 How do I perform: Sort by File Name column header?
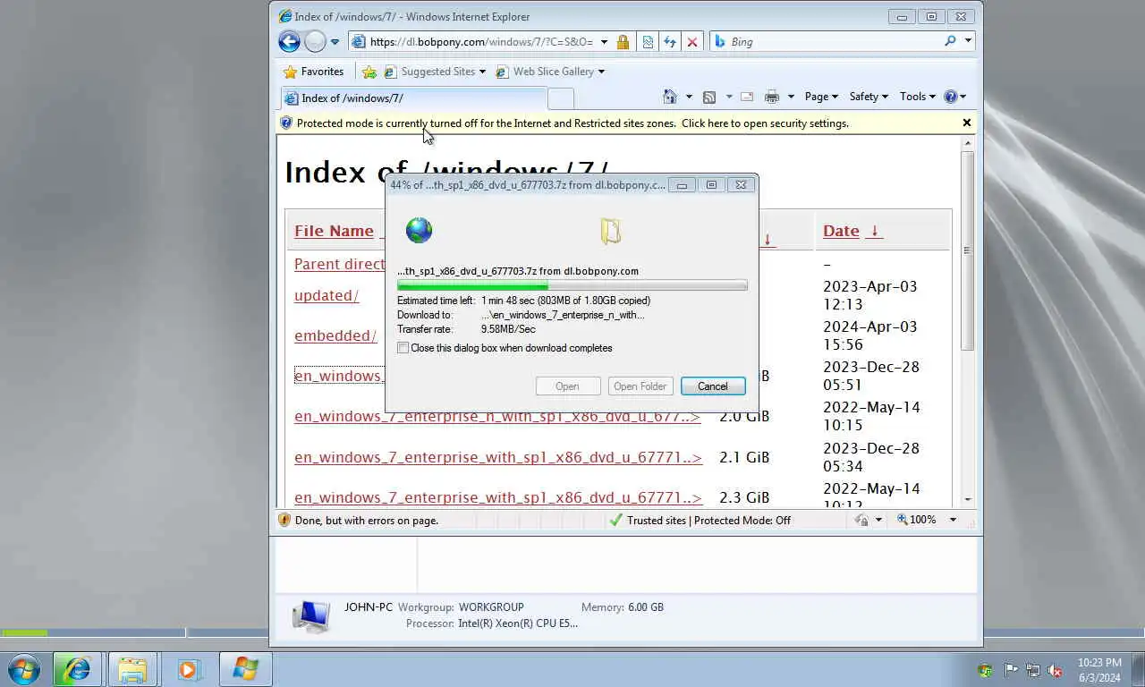pos(334,231)
